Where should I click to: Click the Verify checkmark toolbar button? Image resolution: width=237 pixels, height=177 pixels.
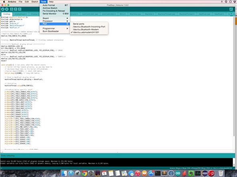pyautogui.click(x=3, y=9)
